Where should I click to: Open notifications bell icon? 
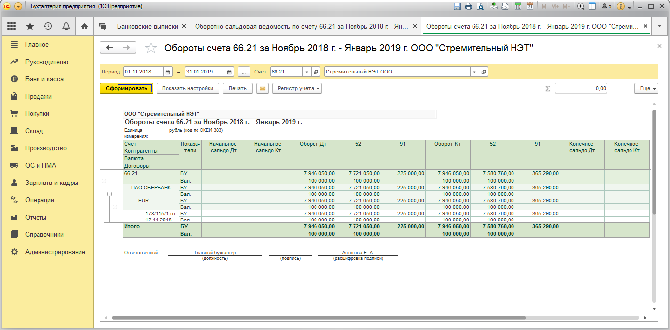coord(66,26)
